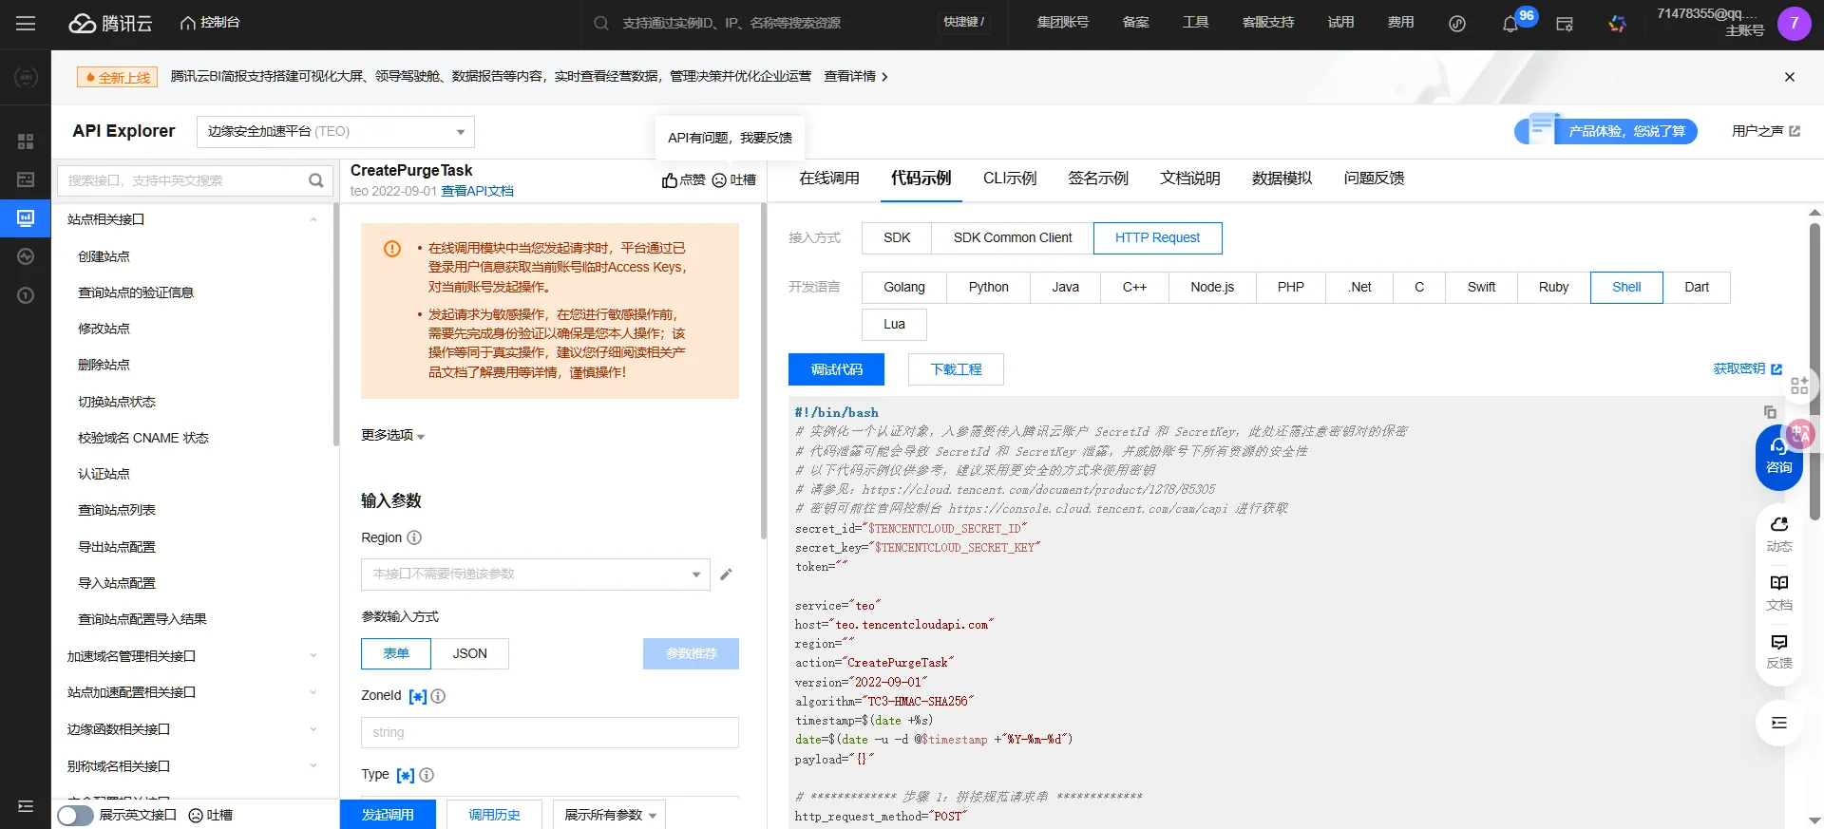Click the search magnifier in interface search
1824x829 pixels.
point(315,180)
